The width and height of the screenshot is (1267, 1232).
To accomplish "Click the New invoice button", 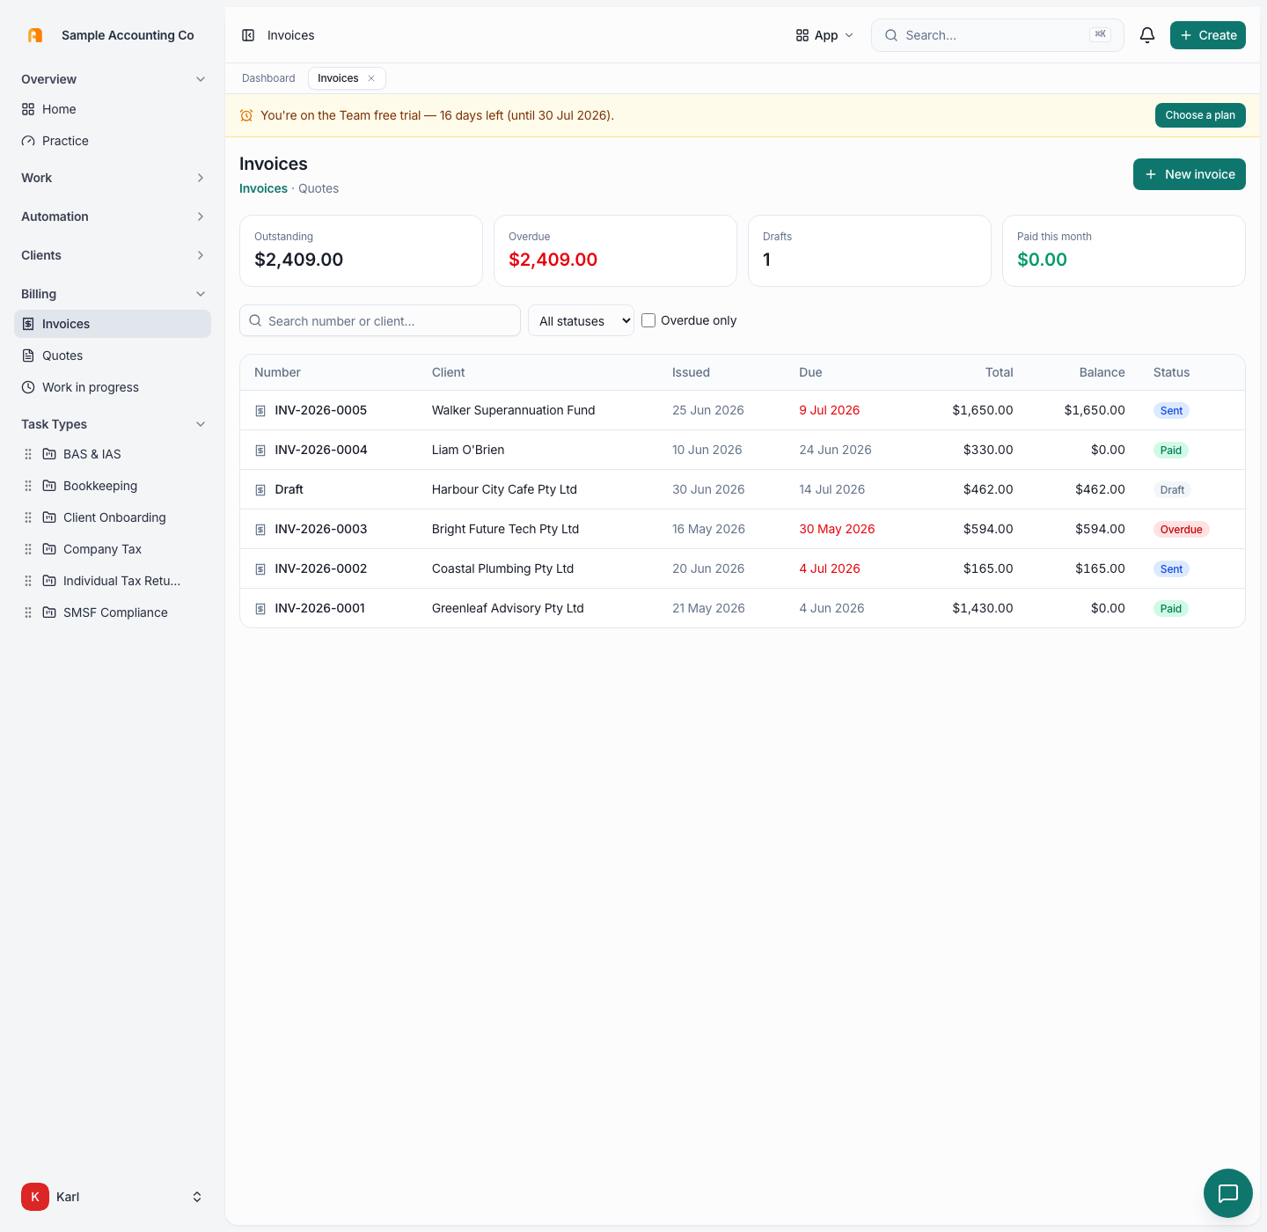I will pos(1190,174).
